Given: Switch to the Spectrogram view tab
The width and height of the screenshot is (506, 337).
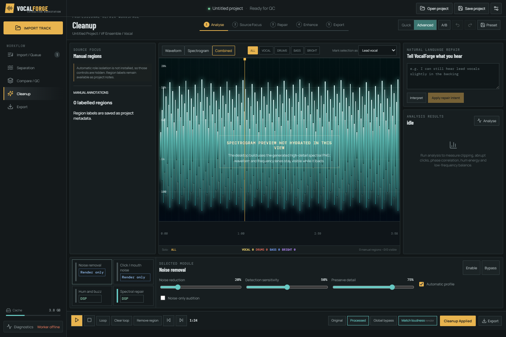Looking at the screenshot, I should pos(198,51).
